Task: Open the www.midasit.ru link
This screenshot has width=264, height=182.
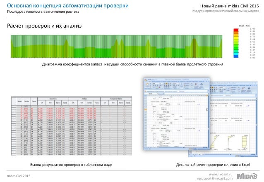Action: pyautogui.click(x=221, y=174)
